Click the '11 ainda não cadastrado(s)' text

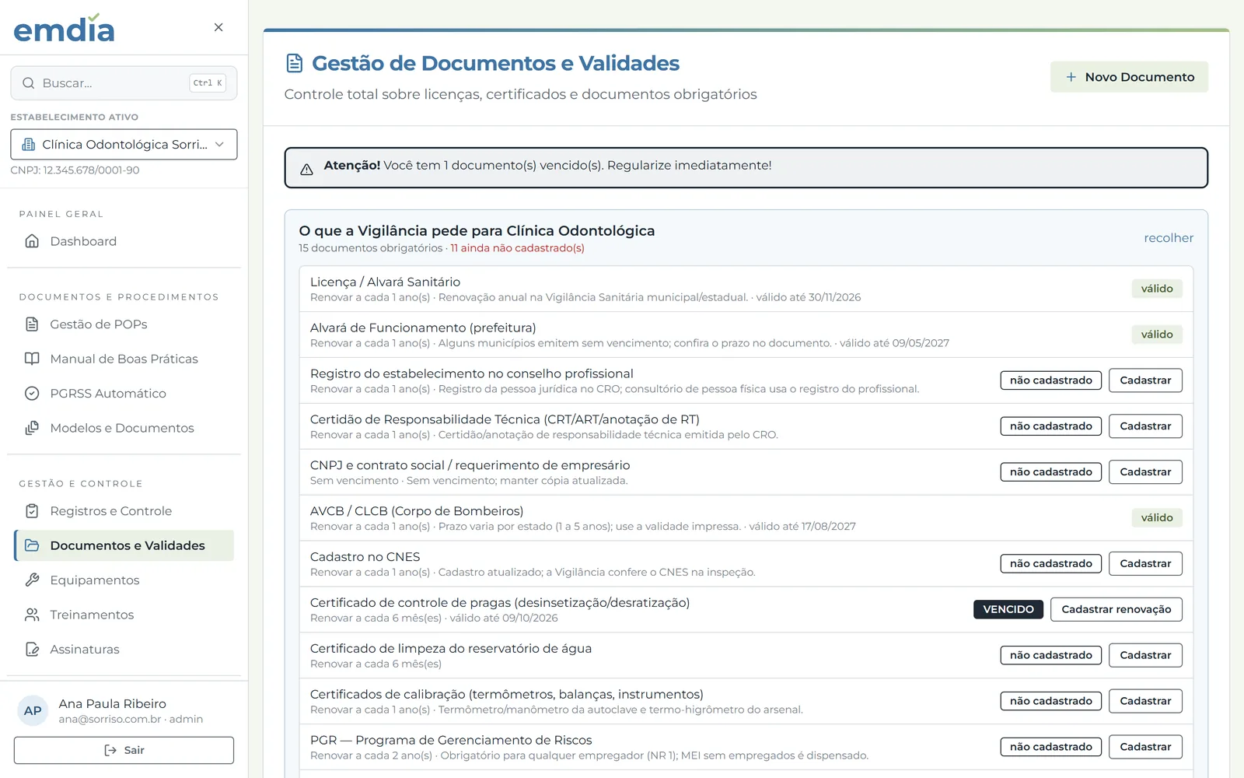pos(518,248)
